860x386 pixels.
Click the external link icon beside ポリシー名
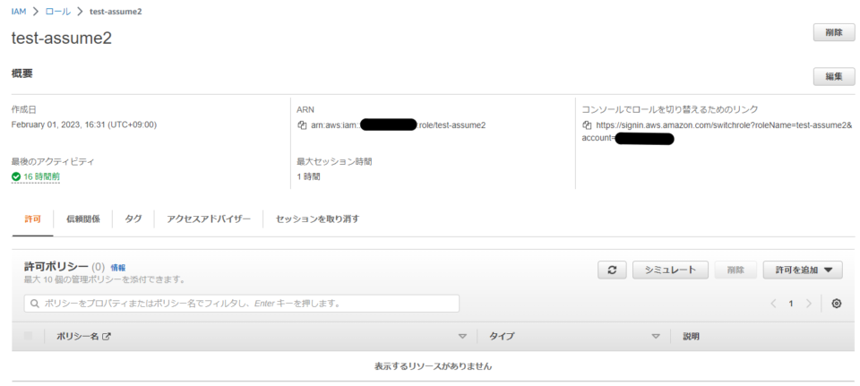[x=107, y=337]
